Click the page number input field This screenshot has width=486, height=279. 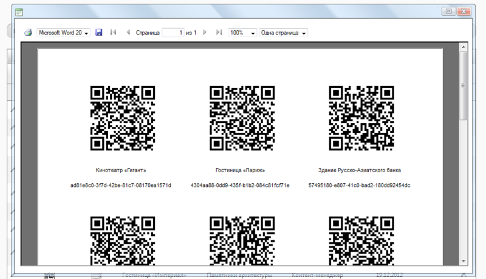click(x=173, y=33)
